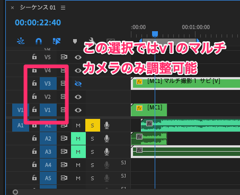This screenshot has height=195, width=240.
Task: Solo track A2
Action: click(92, 139)
